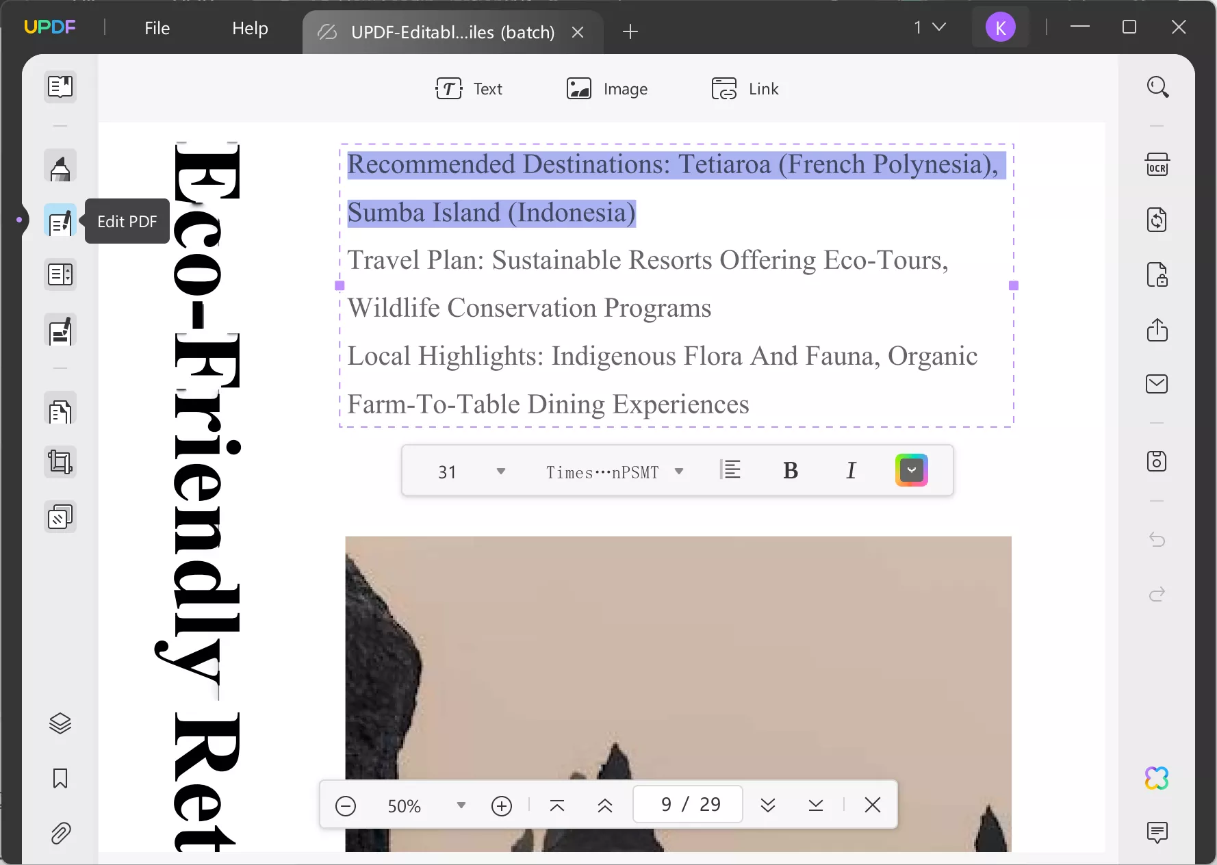The height and width of the screenshot is (865, 1217).
Task: Click the Save as other icon
Action: (x=1157, y=461)
